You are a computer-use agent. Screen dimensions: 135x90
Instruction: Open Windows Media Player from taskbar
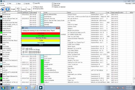coord(26,88)
